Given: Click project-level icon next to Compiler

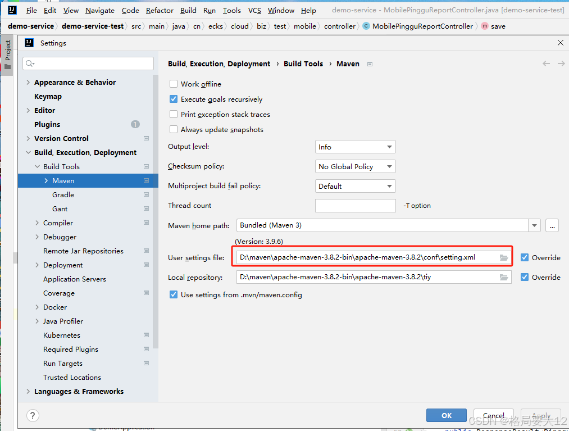Looking at the screenshot, I should [x=146, y=223].
